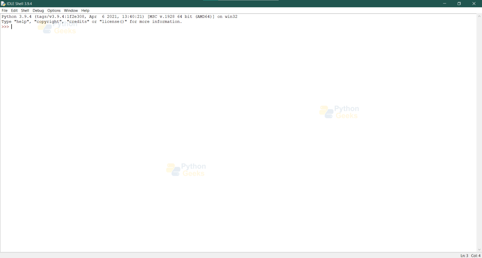Click the scrollbar up arrow
Viewport: 482px width, 258px height.
[479, 16]
